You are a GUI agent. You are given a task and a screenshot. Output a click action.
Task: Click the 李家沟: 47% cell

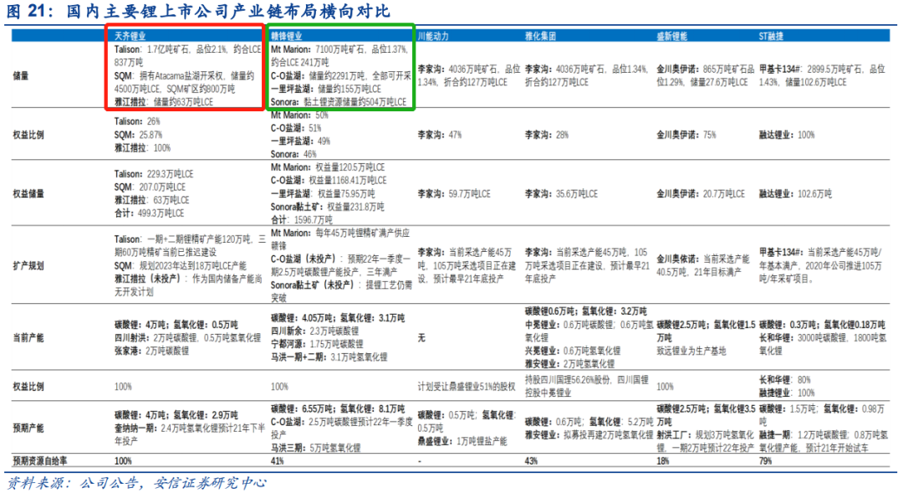440,135
